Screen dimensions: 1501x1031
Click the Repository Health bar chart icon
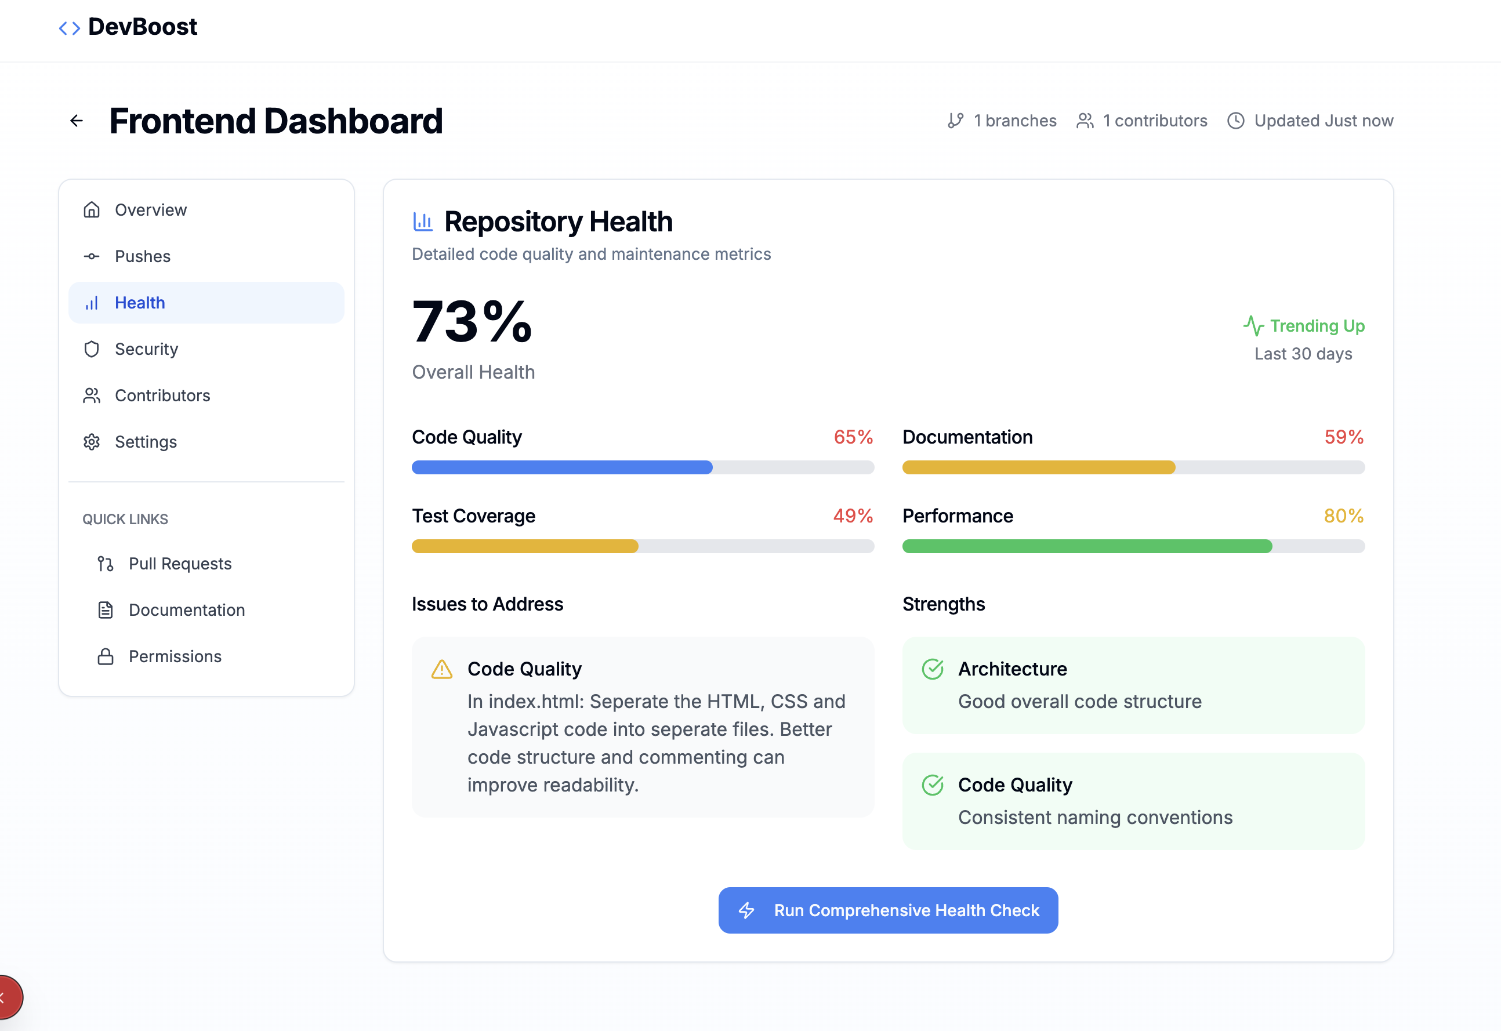(423, 222)
